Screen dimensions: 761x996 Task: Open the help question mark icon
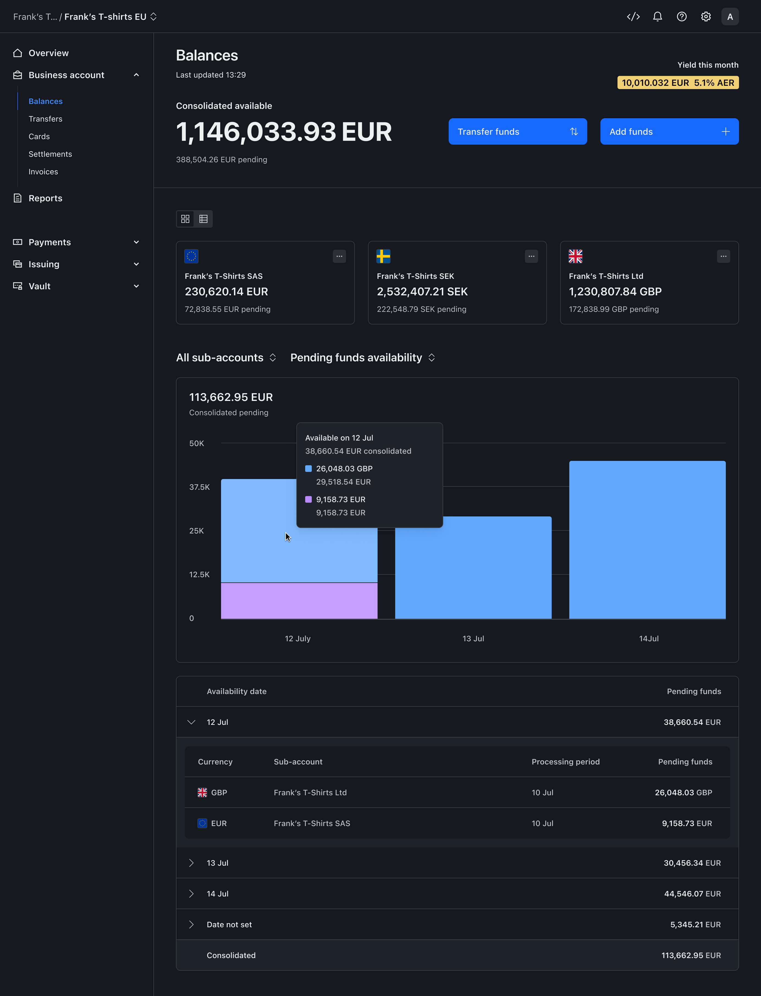681,17
